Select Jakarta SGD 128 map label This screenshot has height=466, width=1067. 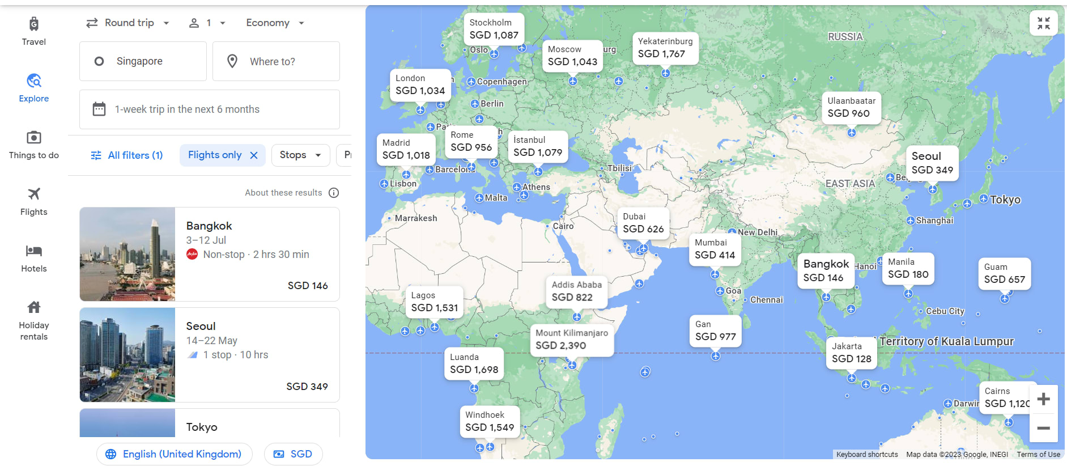(852, 353)
